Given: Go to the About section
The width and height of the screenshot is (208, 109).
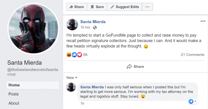Looking at the screenshot, I should (x=14, y=103).
